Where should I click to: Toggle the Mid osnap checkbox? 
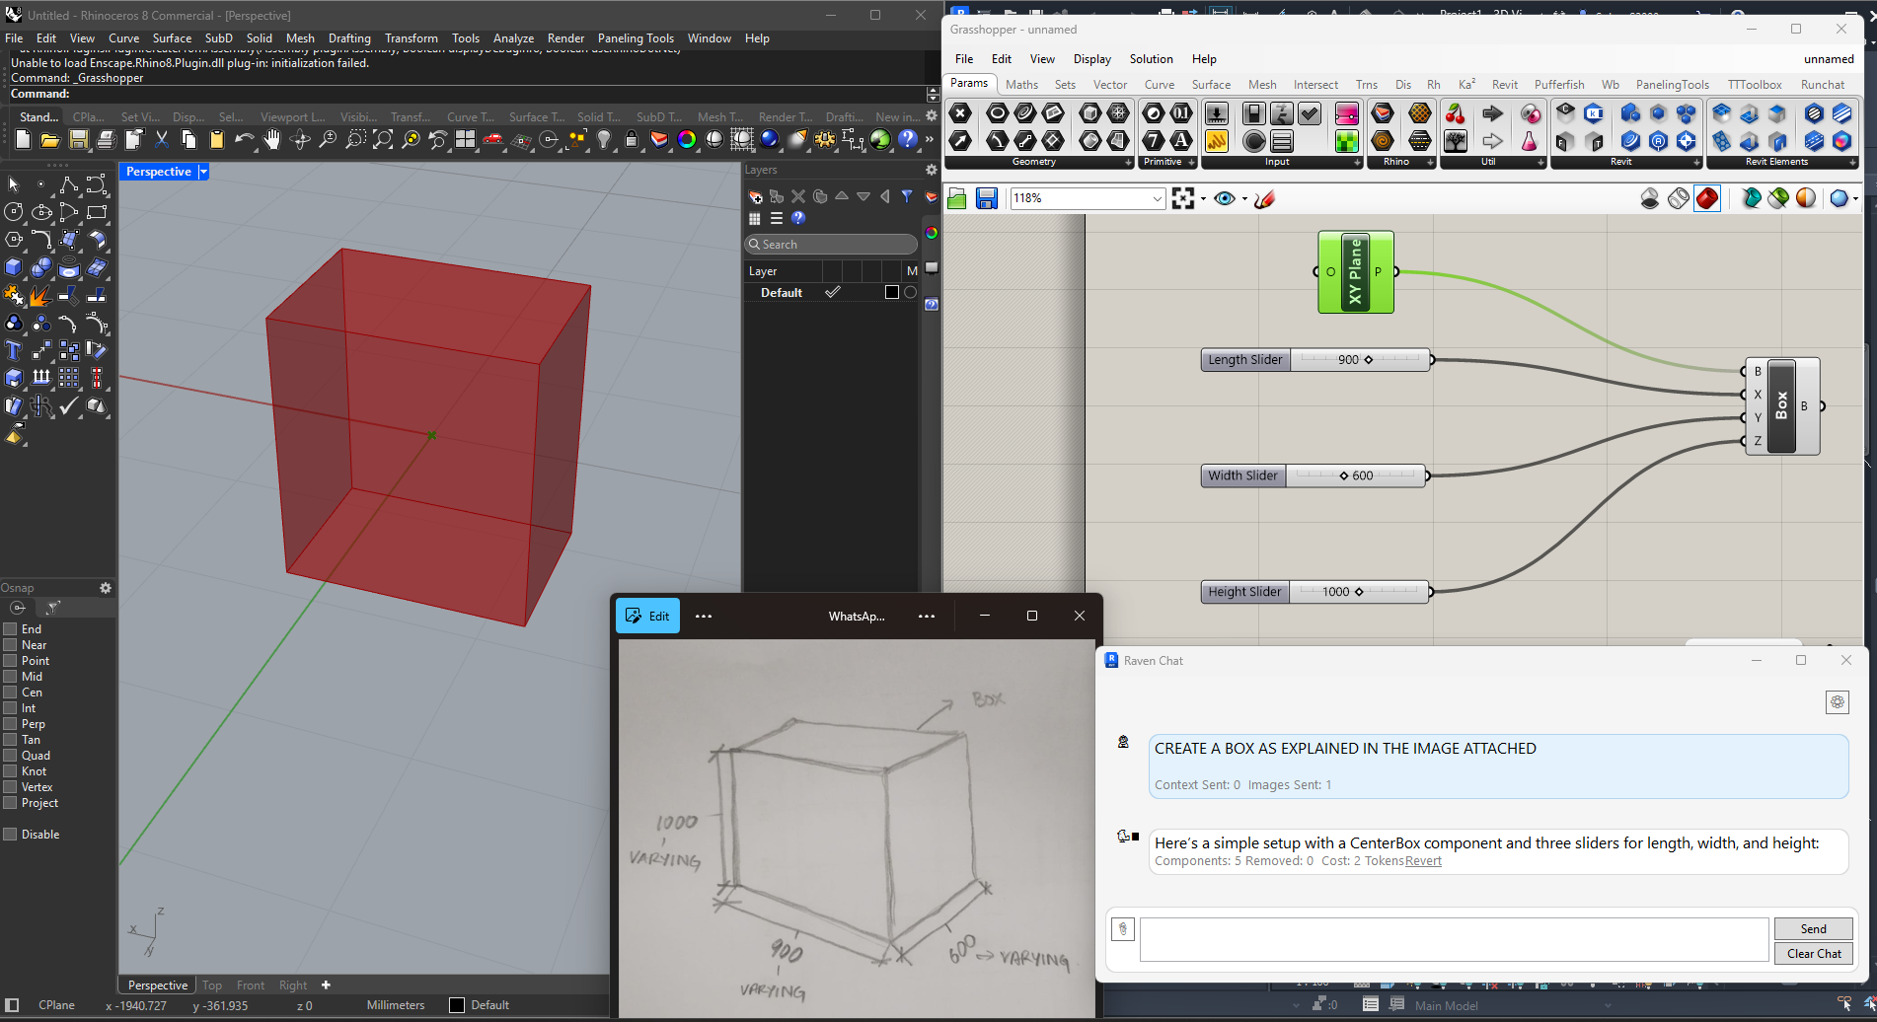(10, 677)
